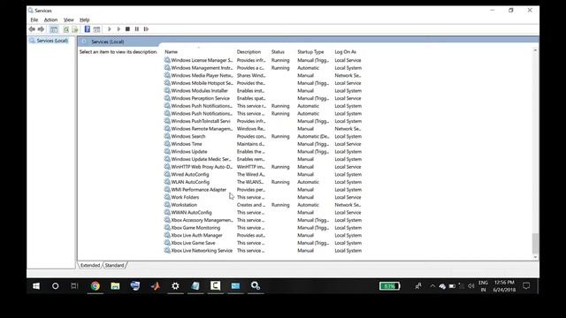This screenshot has width=566, height=318.
Task: Open the Settings gear on the taskbar
Action: click(175, 286)
